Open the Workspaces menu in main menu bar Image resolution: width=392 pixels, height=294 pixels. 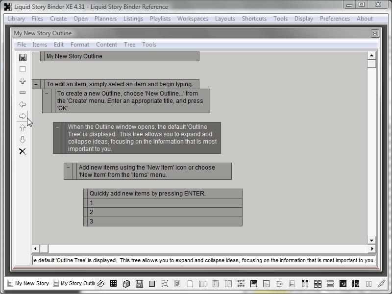193,19
